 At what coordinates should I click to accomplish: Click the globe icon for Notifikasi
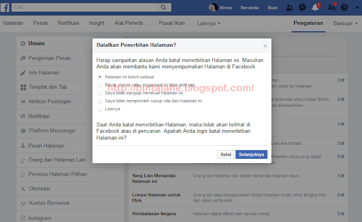pyautogui.click(x=23, y=116)
